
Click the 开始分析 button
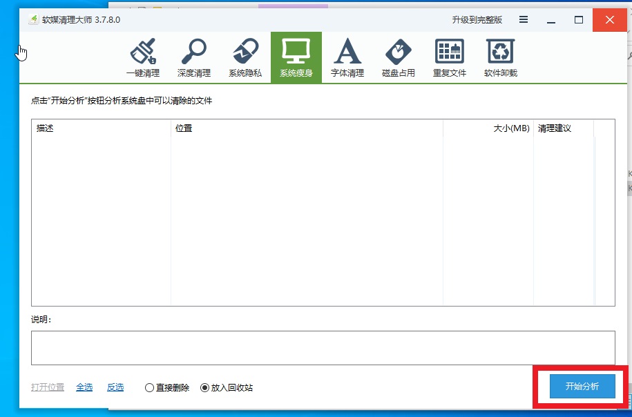click(x=582, y=387)
